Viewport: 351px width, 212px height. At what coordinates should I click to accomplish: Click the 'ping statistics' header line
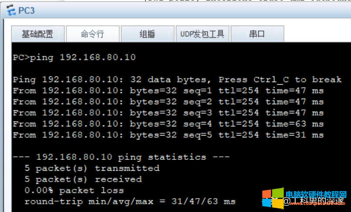(x=121, y=157)
